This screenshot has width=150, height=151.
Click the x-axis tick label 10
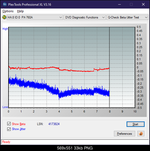point(135,111)
